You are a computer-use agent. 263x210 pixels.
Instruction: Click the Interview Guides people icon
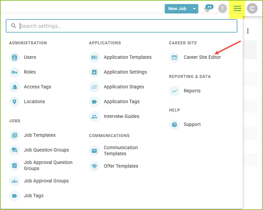(94, 117)
